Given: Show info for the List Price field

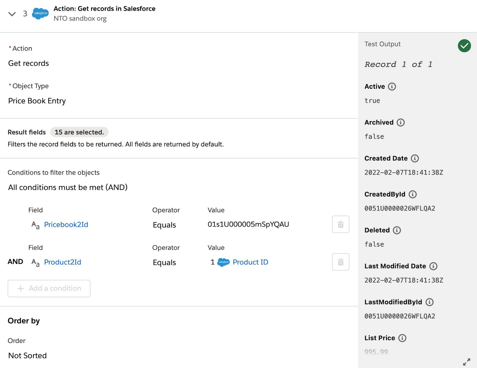Looking at the screenshot, I should click(x=402, y=338).
